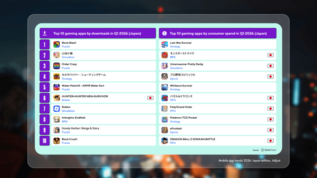This screenshot has height=178, width=317.
Task: Click the "Top 10 gaming apps by consumer spend" header
Action: (218, 33)
